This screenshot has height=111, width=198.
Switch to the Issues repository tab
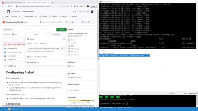15,16
